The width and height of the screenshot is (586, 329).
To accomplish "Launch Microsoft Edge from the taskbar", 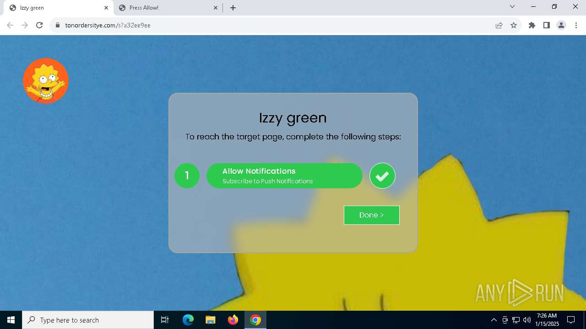I will (188, 320).
